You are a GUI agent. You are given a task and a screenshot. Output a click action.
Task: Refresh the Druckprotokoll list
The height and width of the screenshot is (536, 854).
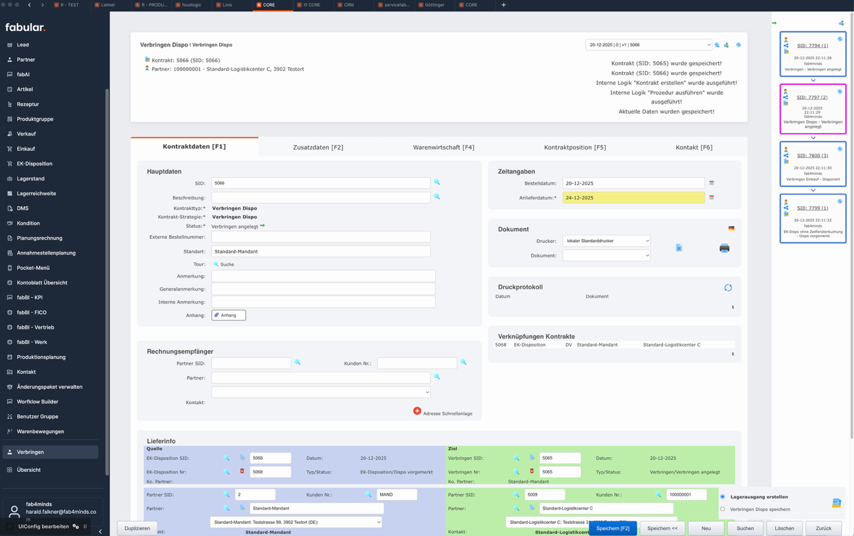pos(727,288)
